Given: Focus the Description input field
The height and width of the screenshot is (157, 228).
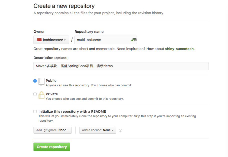Looking at the screenshot, I should (121, 66).
